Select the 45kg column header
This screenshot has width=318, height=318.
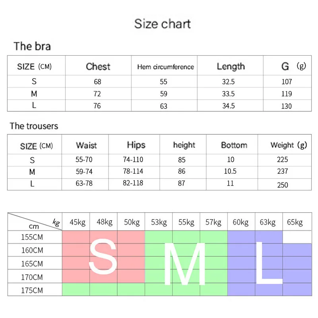(77, 222)
